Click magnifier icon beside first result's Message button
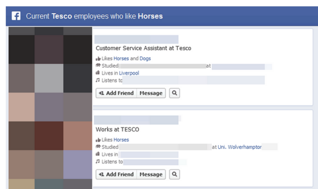Screen dimensions: 318x189 click(175, 93)
